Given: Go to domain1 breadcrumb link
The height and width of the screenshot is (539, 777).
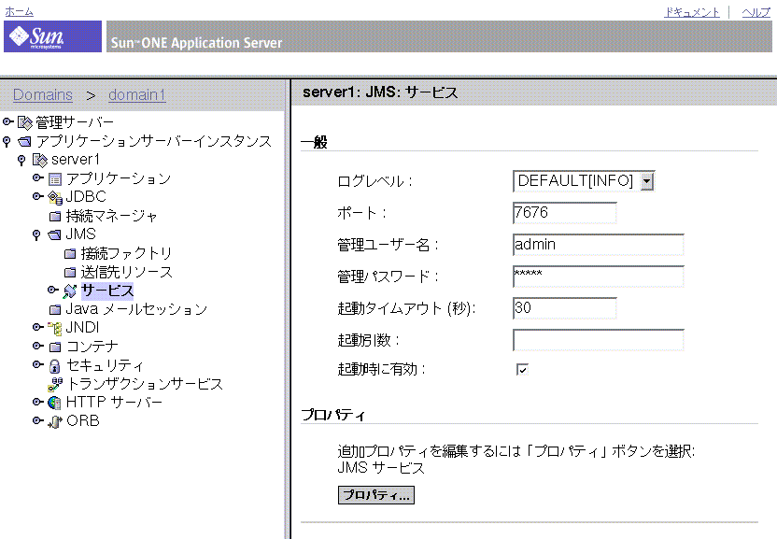Looking at the screenshot, I should tap(137, 94).
